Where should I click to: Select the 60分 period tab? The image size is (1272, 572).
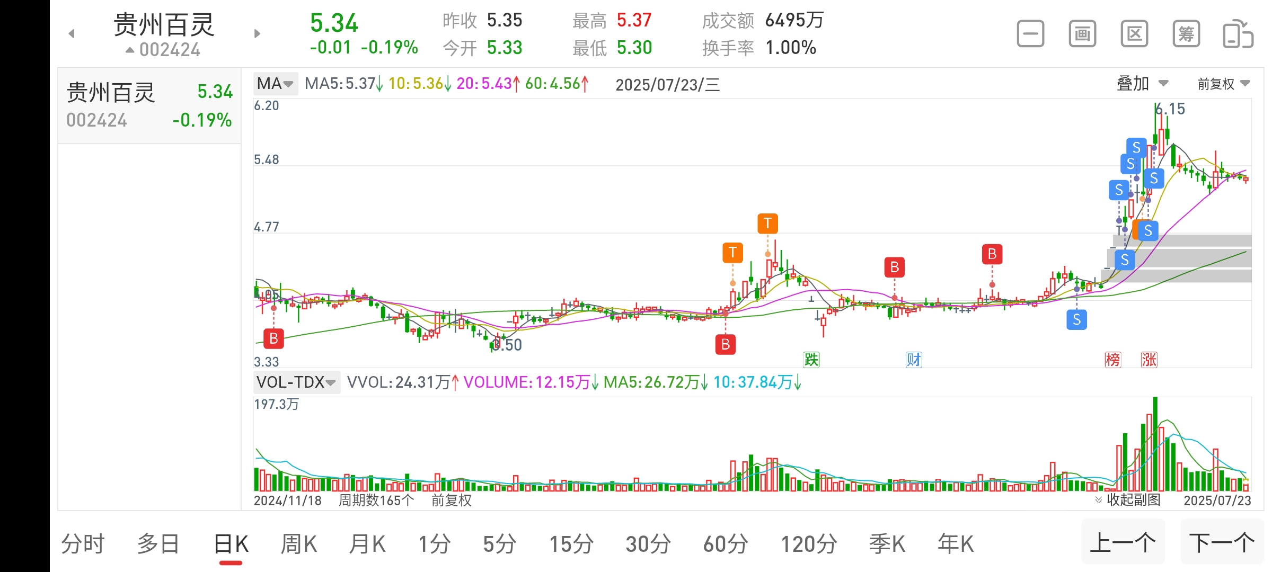coord(726,544)
